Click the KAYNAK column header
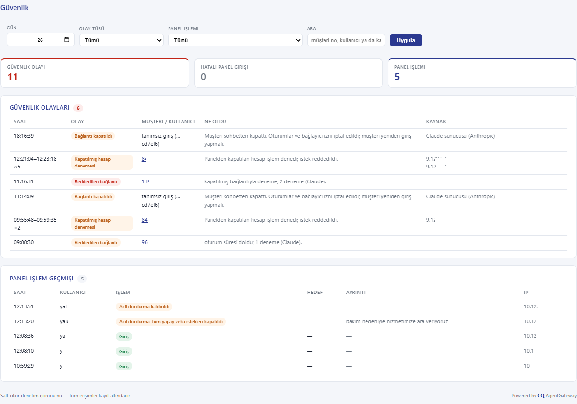 tap(436, 122)
